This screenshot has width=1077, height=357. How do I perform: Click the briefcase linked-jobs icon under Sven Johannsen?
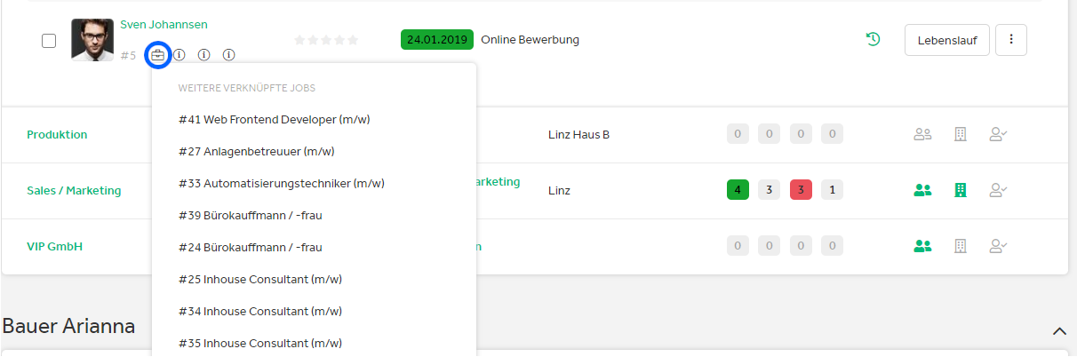click(157, 55)
